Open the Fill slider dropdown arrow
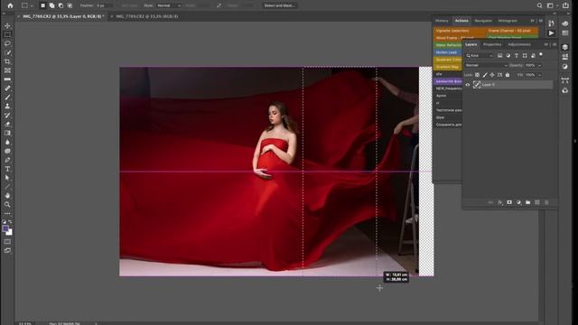The height and width of the screenshot is (325, 578). [x=539, y=75]
